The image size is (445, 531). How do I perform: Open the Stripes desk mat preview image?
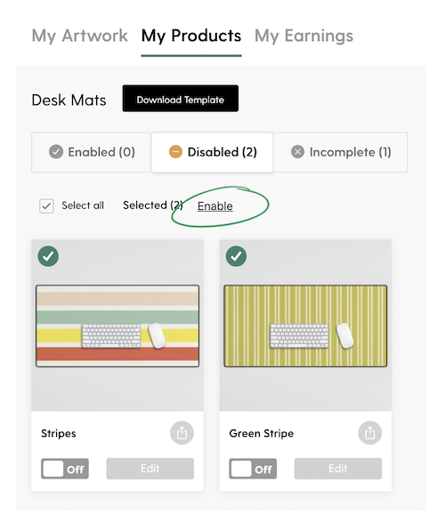tap(117, 326)
